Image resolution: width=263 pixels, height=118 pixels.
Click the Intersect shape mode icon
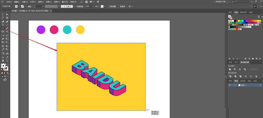coord(240,69)
